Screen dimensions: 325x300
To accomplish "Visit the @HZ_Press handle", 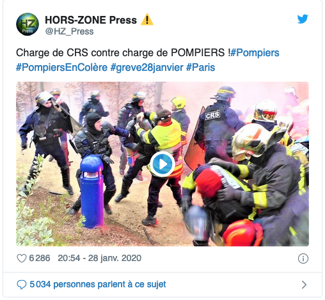I will pos(69,31).
